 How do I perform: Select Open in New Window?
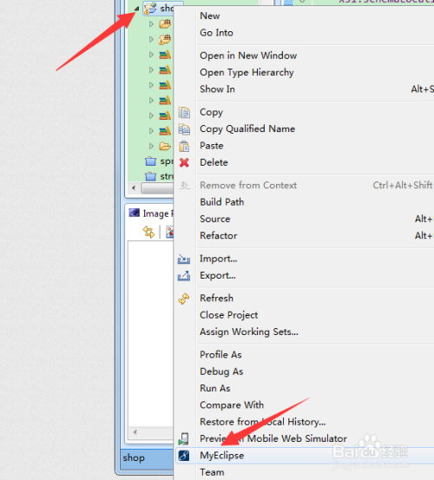pos(248,56)
